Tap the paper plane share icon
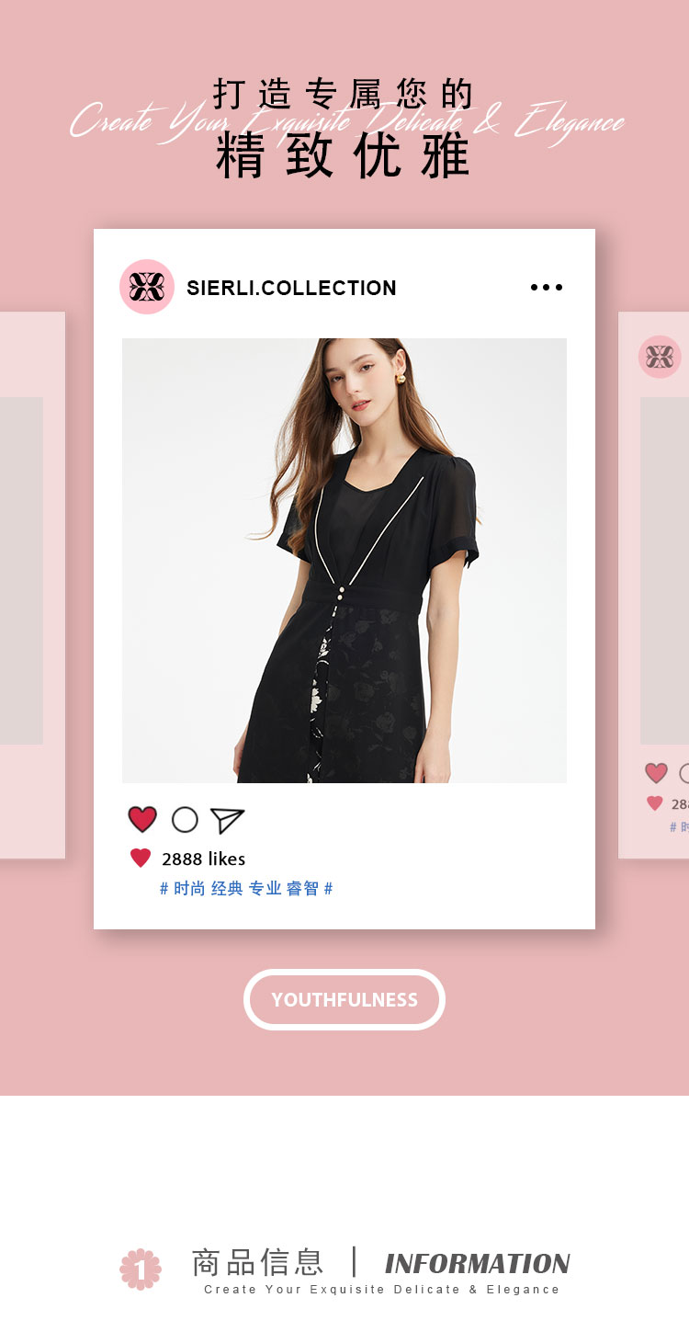Image resolution: width=689 pixels, height=1343 pixels. click(227, 820)
